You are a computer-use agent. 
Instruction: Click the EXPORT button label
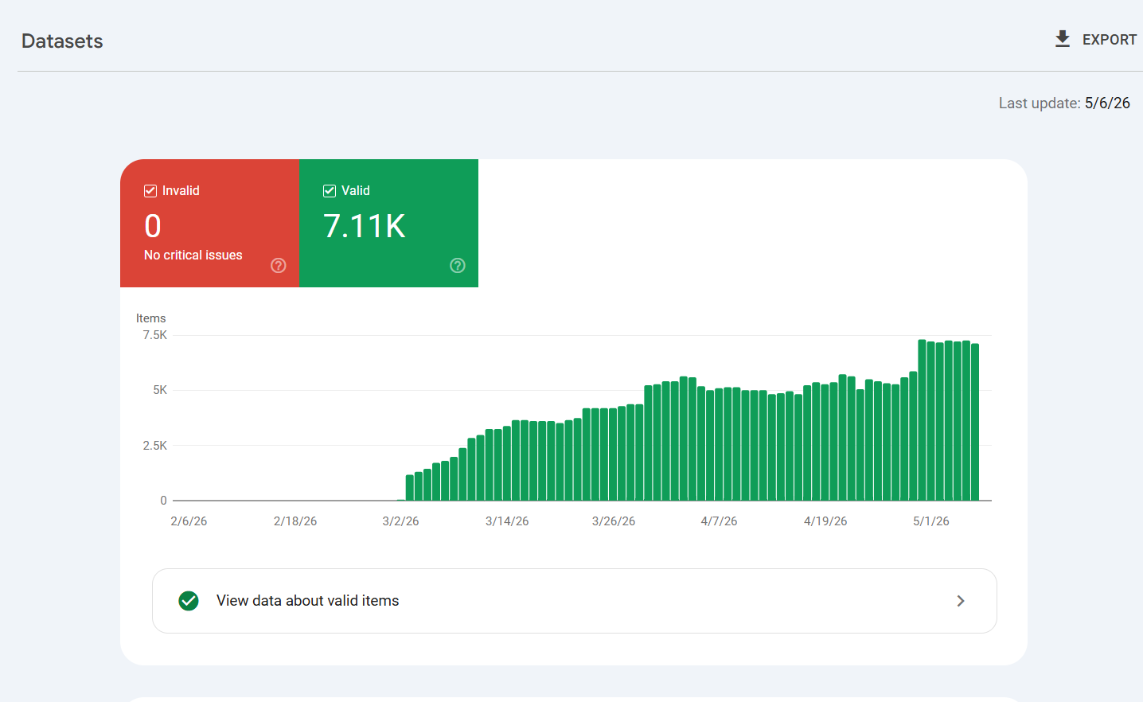click(x=1110, y=40)
